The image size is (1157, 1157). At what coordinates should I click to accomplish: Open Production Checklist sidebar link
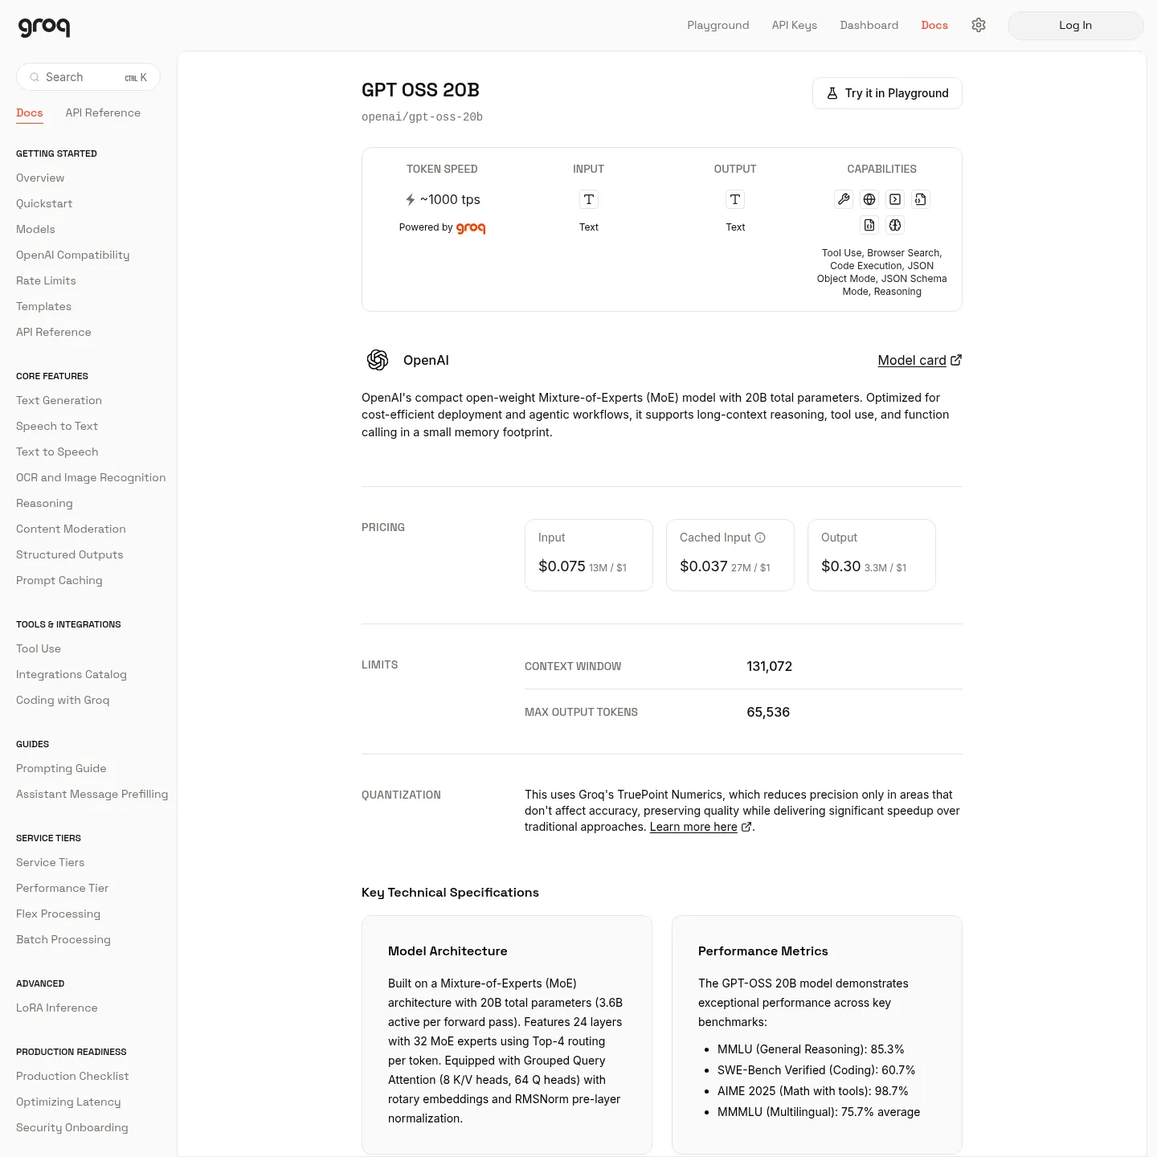pyautogui.click(x=72, y=1076)
